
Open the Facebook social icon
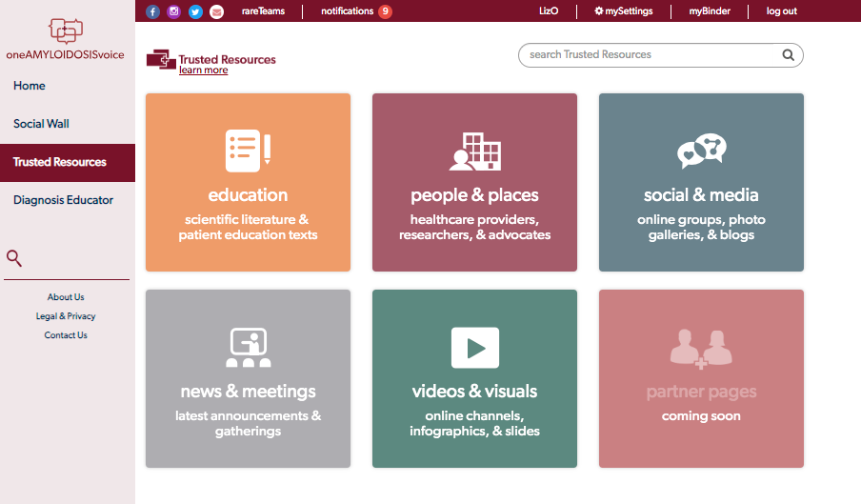(x=152, y=11)
